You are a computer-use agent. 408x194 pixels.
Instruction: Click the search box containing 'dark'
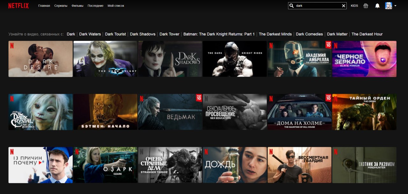click(x=317, y=6)
